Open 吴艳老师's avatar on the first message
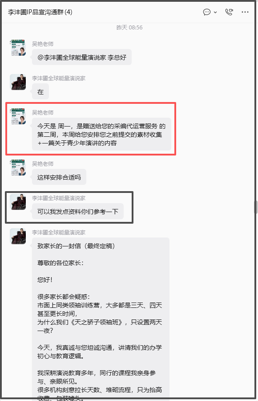The width and height of the screenshot is (258, 401). pyautogui.click(x=18, y=48)
